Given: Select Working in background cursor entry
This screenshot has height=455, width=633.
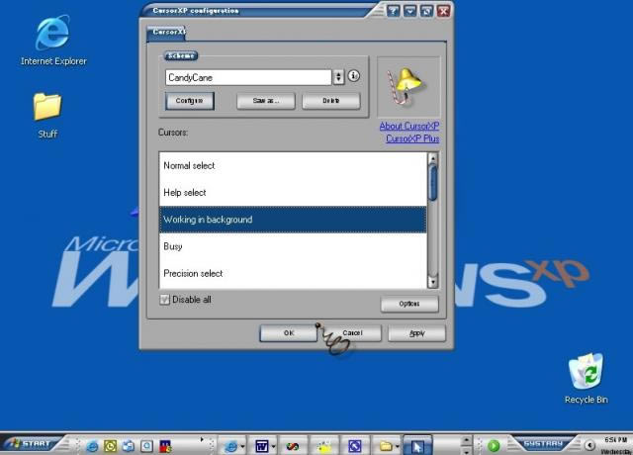Looking at the screenshot, I should tap(293, 220).
